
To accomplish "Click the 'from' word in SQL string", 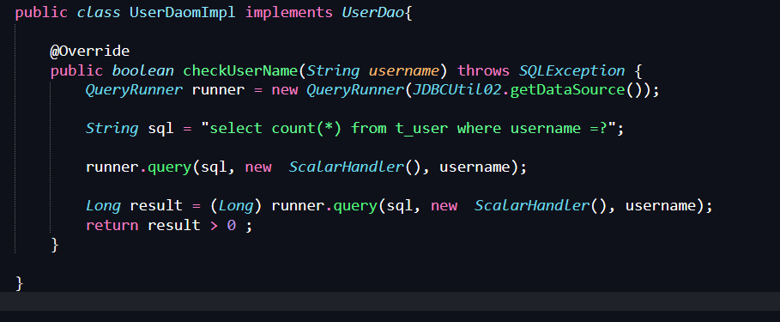I will (369, 129).
